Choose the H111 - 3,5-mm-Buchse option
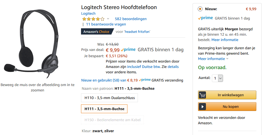Screen dimensions: 262x135 click(104, 109)
